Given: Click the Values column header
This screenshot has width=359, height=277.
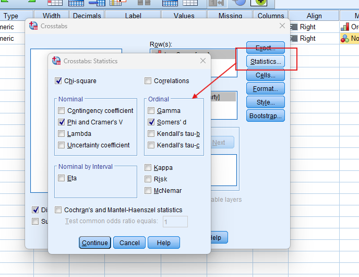Looking at the screenshot, I should [x=184, y=16].
